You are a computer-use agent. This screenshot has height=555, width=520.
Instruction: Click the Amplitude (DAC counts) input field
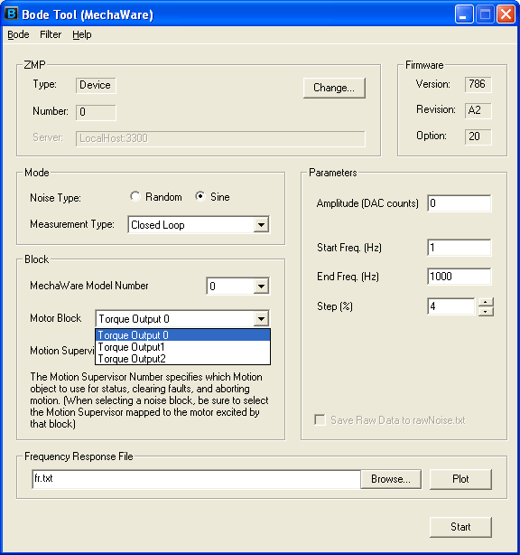(459, 203)
